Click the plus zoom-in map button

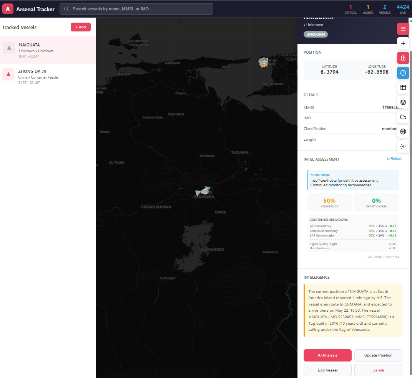pos(403,44)
